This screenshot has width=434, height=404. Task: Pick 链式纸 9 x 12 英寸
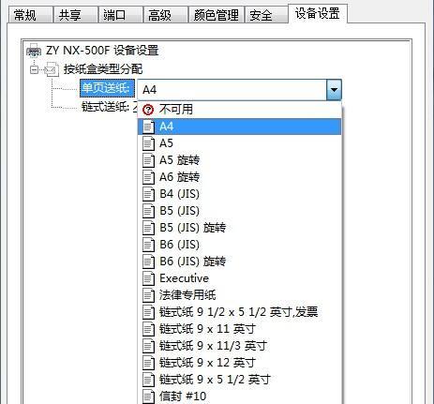(x=240, y=363)
